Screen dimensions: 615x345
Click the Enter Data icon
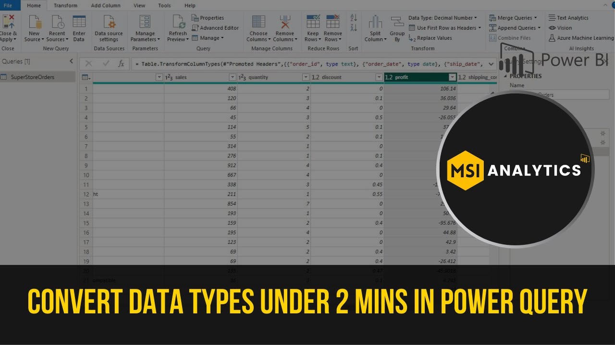79,22
